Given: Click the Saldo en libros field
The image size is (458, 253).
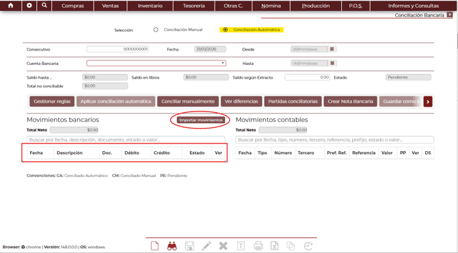Looking at the screenshot, I should click(x=206, y=77).
